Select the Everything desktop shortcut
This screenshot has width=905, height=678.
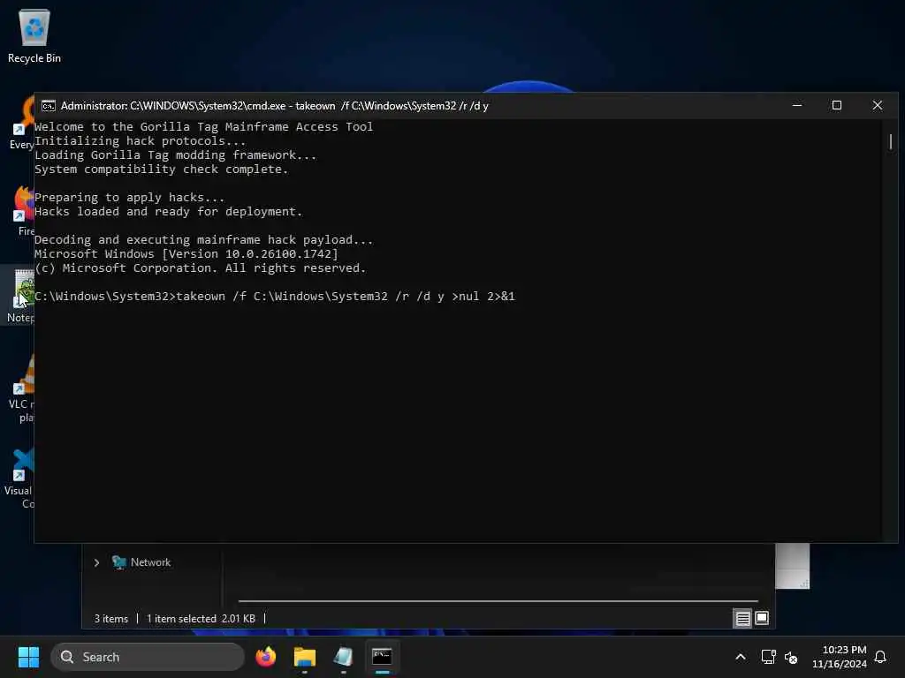pos(22,123)
